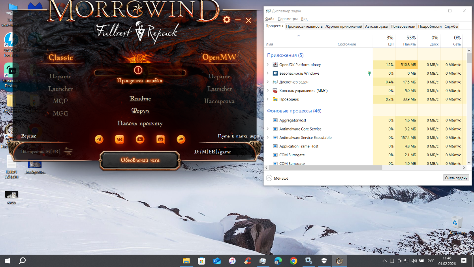This screenshot has height=267, width=474.
Task: Expand the Проводник process row
Action: 268,100
